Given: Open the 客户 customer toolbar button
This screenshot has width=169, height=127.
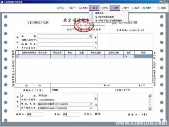Looking at the screenshot, I should coord(71,8).
